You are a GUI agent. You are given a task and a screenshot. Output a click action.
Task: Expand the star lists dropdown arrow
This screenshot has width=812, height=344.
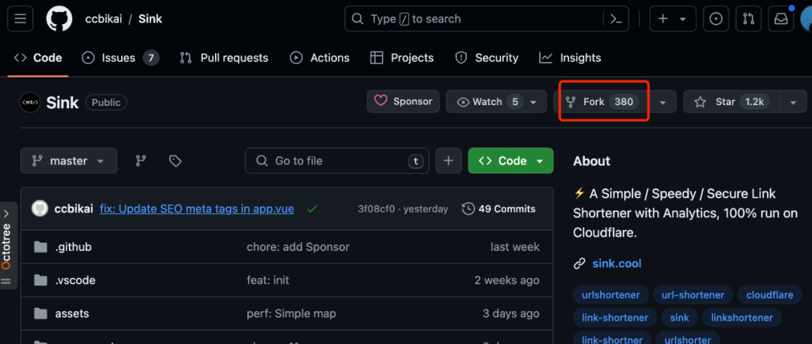pyautogui.click(x=793, y=102)
